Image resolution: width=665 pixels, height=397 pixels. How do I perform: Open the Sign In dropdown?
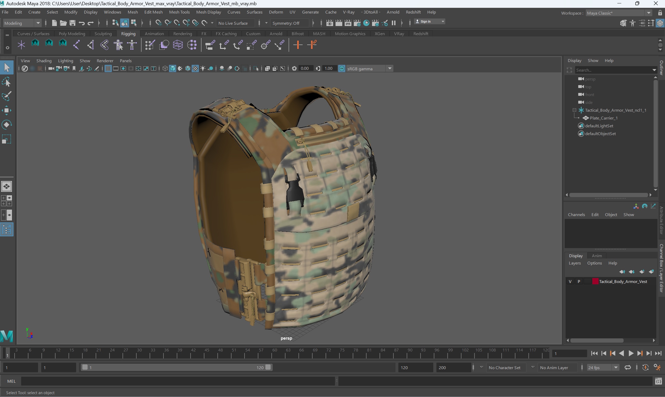430,21
